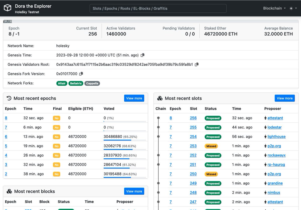Open slot 256 details link
The height and width of the screenshot is (210, 301).
point(193,118)
